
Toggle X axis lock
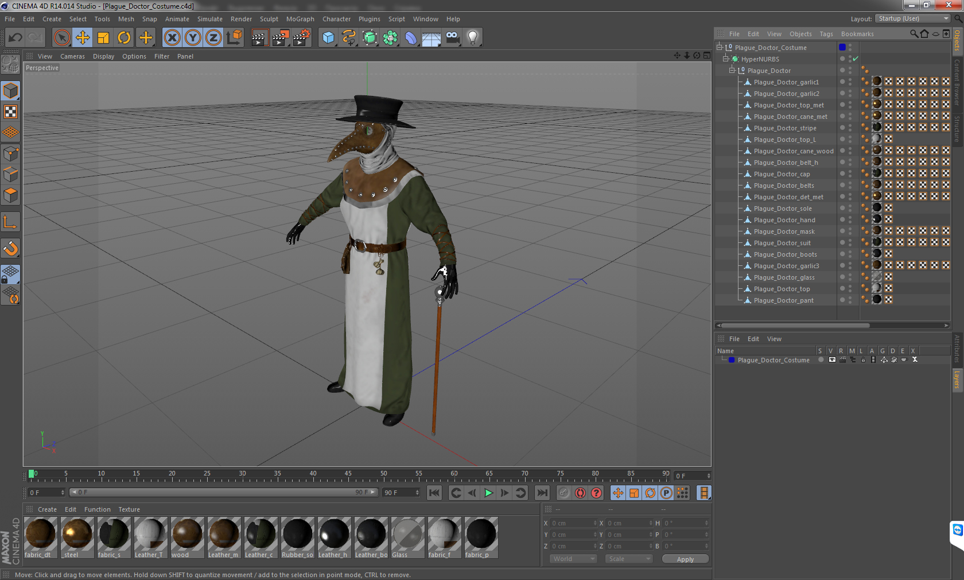(172, 38)
